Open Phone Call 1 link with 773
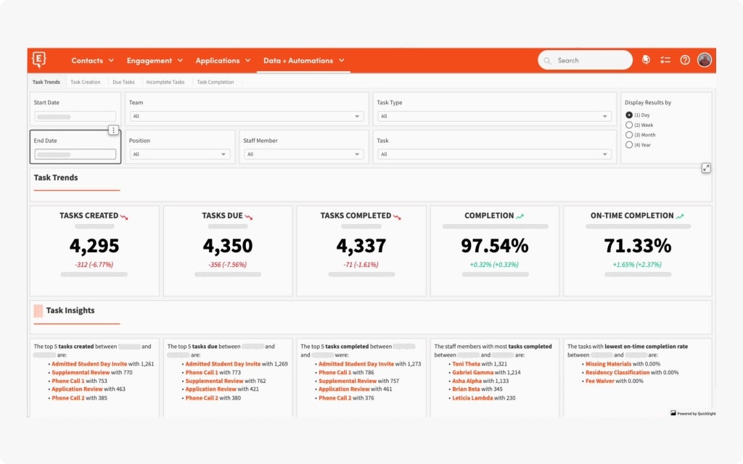This screenshot has height=464, width=743. click(202, 373)
